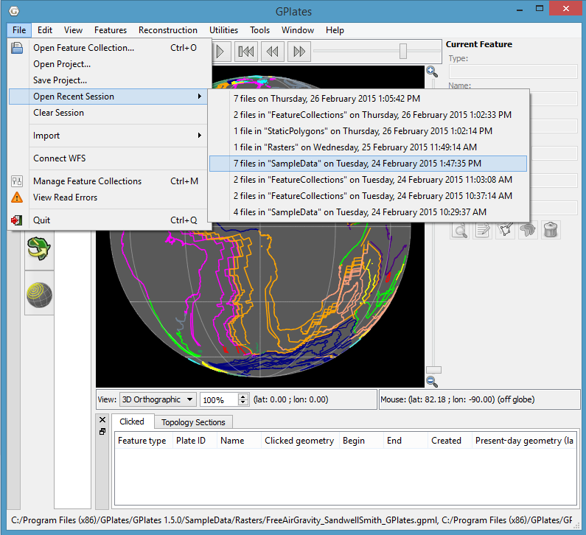Choose Quit from the File menu
Screen dimensions: 586x535
(108, 220)
